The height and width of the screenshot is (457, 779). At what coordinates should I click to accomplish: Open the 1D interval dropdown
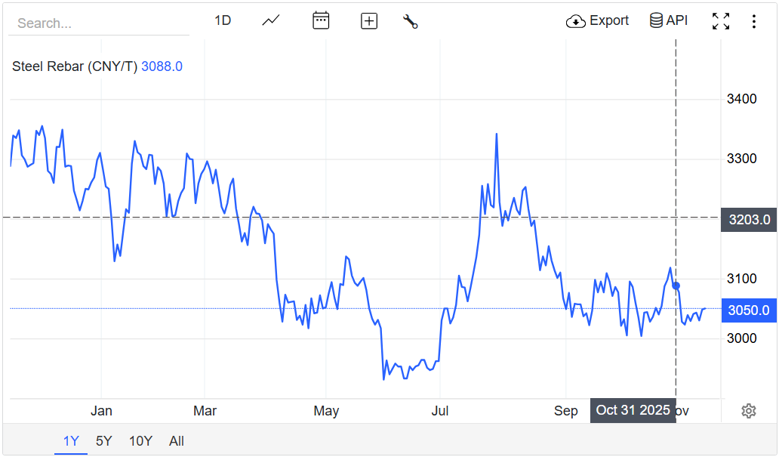click(223, 21)
